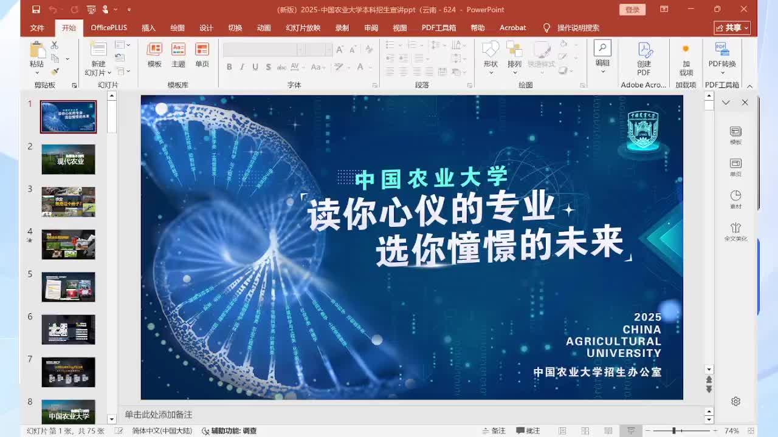Collapse the ribbon with the chevron

coord(749,86)
